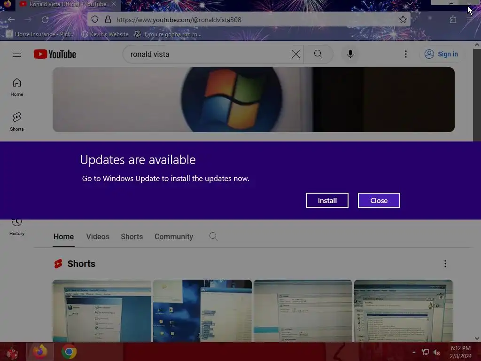Screen dimensions: 481x361
Task: Close the Ronald Vista Official tab
Action: [x=114, y=4]
